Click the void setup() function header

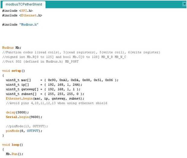[x=13, y=71]
